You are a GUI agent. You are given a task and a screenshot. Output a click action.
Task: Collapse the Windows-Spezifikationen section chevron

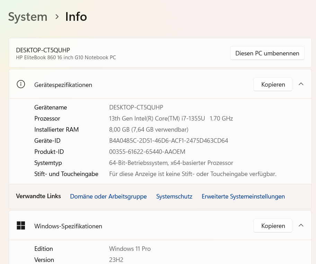[x=301, y=226]
